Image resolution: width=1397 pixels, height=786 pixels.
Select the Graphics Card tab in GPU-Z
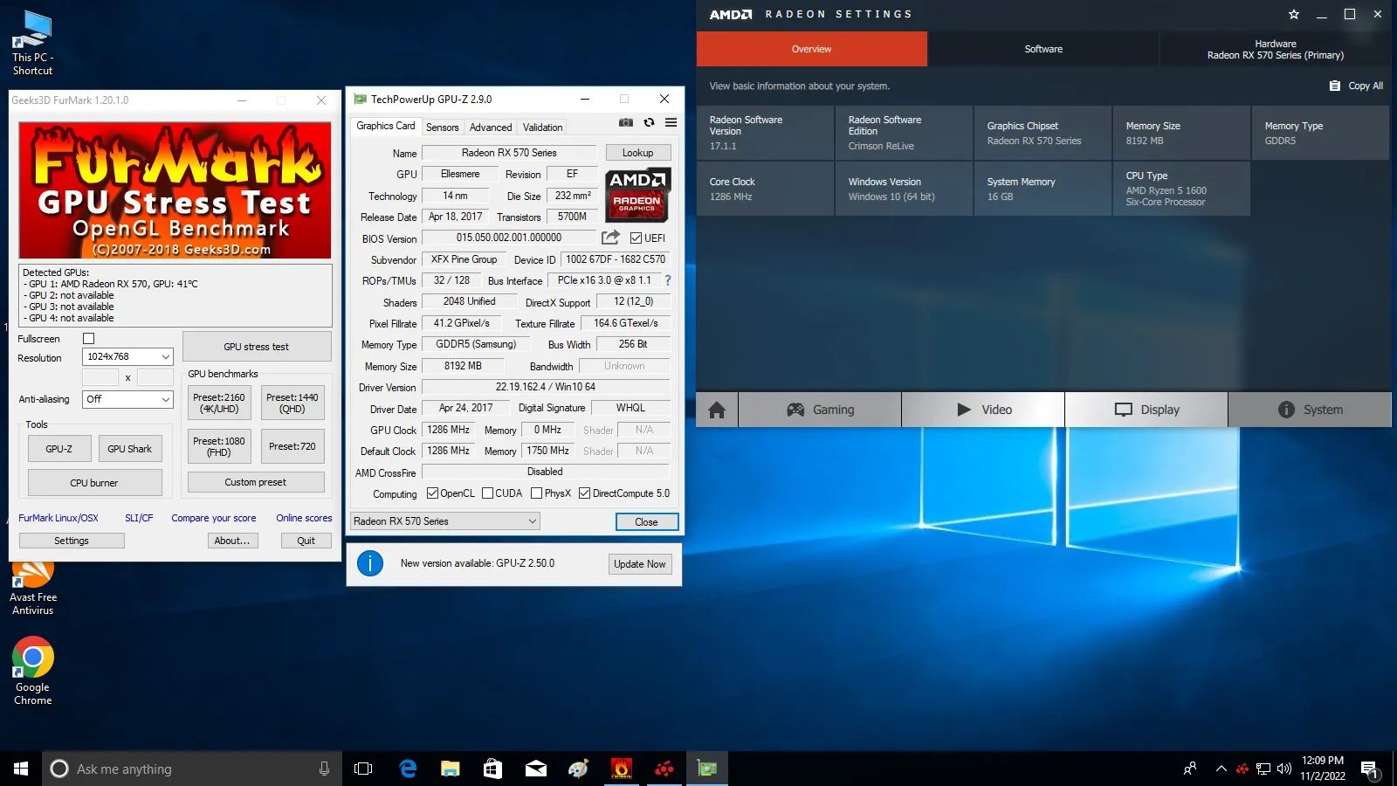point(386,126)
